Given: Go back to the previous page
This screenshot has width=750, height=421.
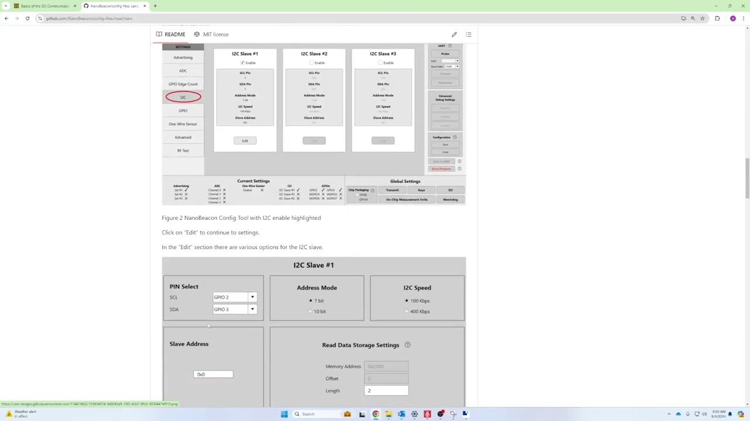Looking at the screenshot, I should click(6, 18).
